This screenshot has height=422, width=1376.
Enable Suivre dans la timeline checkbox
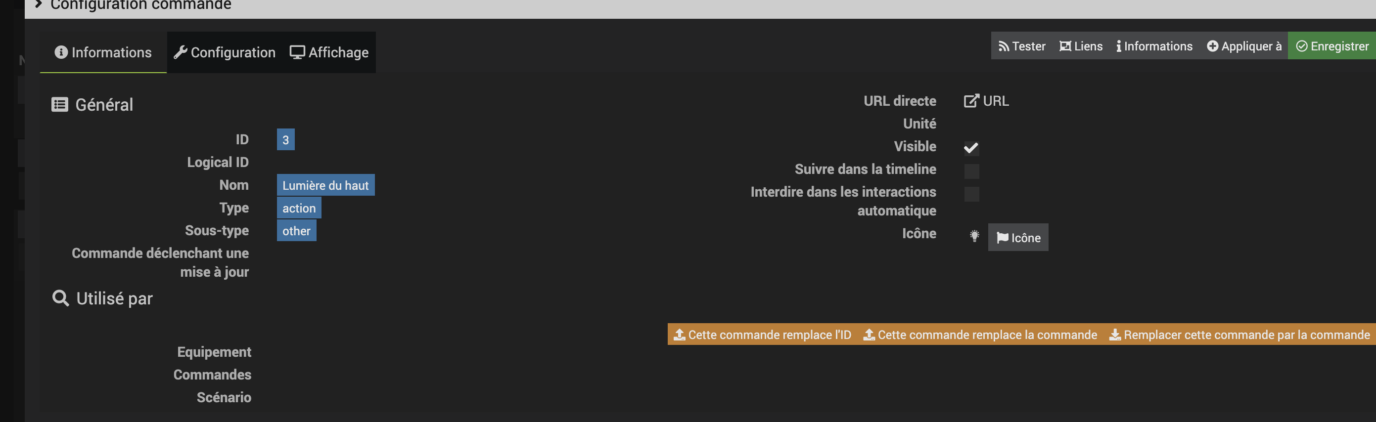point(971,170)
